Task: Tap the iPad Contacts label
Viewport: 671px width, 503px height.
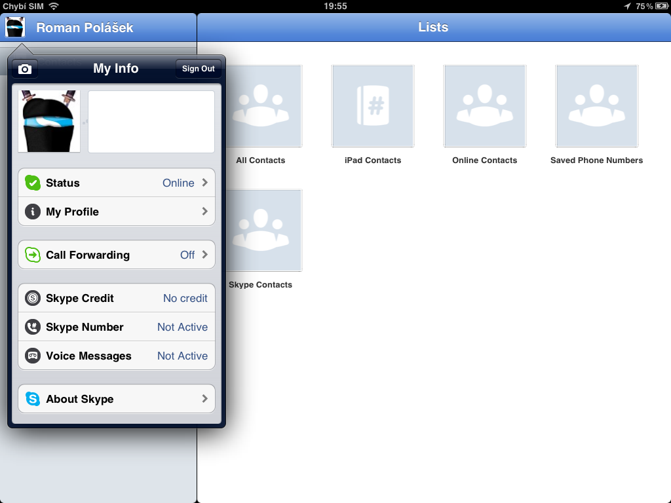Action: 373,160
